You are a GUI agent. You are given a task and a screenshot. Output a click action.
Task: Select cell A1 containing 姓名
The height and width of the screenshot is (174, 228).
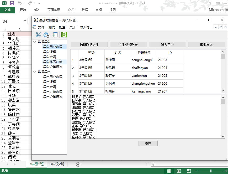19,34
